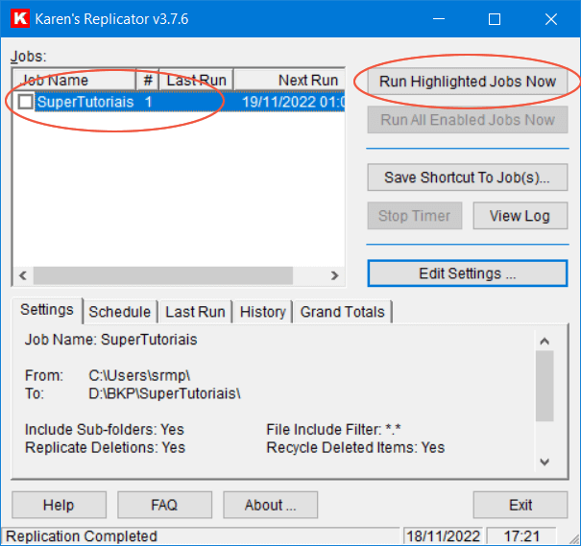The width and height of the screenshot is (581, 546).
Task: Click the Next Run column header
Action: (x=288, y=81)
